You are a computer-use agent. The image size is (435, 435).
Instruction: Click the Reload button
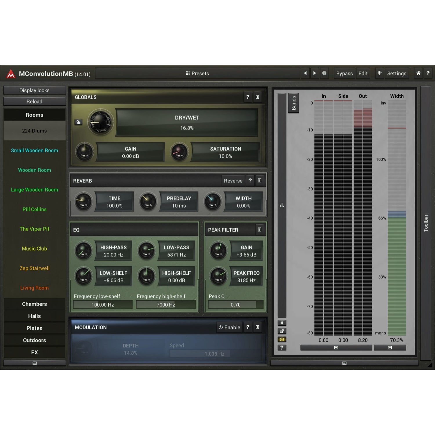[35, 101]
